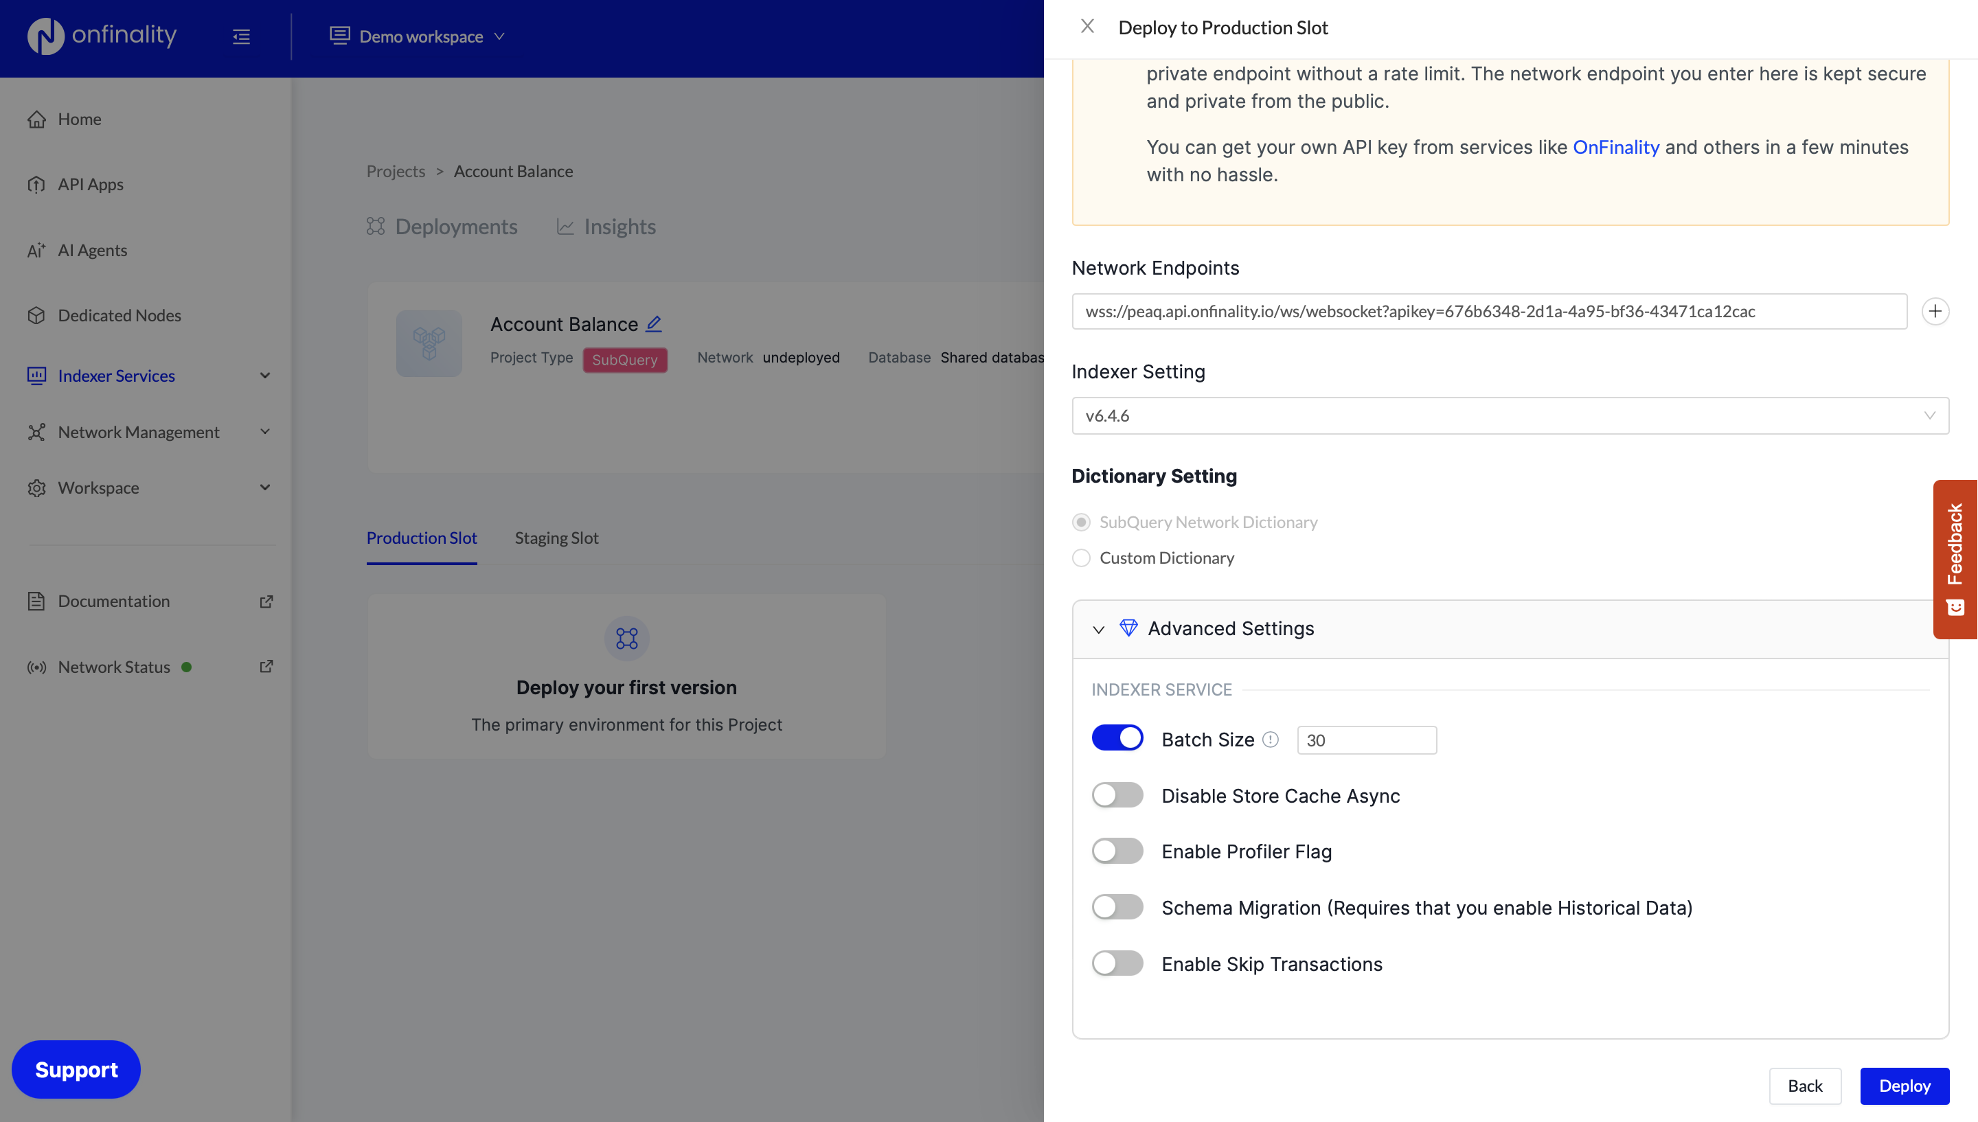This screenshot has height=1122, width=1978.
Task: Open API Apps from the sidebar
Action: (90, 184)
